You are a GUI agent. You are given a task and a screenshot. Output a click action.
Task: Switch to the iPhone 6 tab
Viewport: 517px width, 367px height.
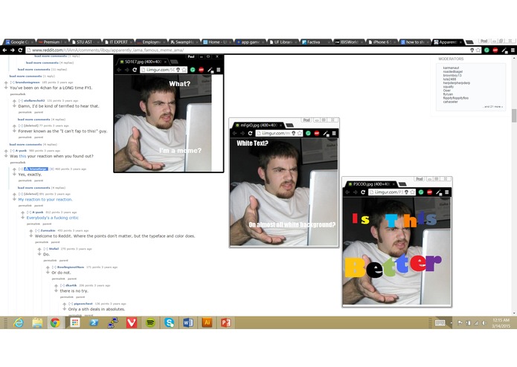point(380,42)
